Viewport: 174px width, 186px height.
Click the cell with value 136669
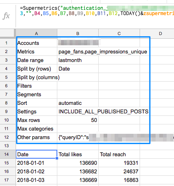78,180
